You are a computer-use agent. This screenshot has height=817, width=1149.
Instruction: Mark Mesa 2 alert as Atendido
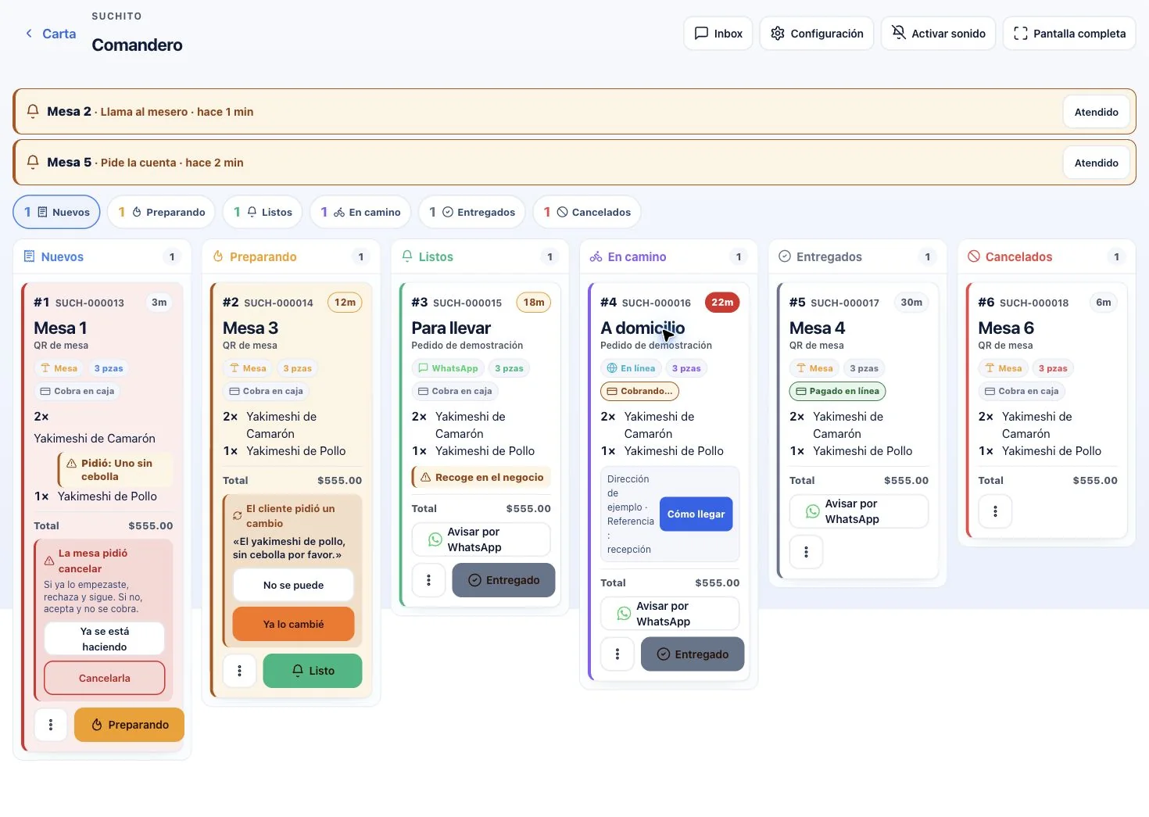tap(1096, 112)
